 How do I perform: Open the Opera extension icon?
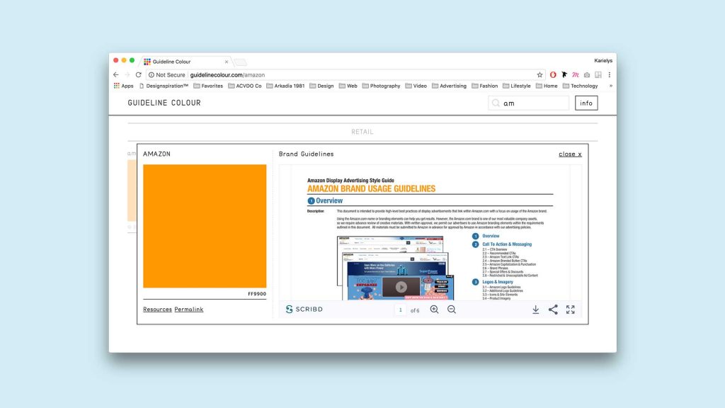553,74
